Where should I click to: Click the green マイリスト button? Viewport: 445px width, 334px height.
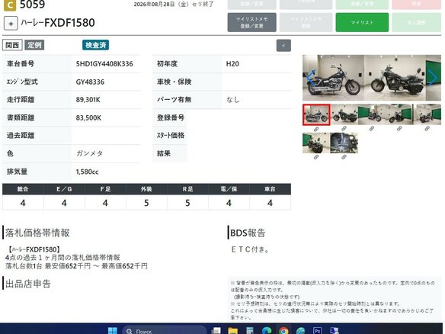tap(362, 22)
